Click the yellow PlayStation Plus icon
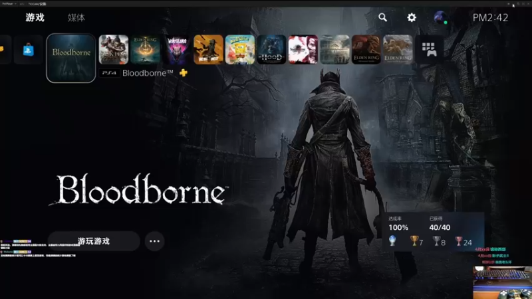 (x=184, y=72)
